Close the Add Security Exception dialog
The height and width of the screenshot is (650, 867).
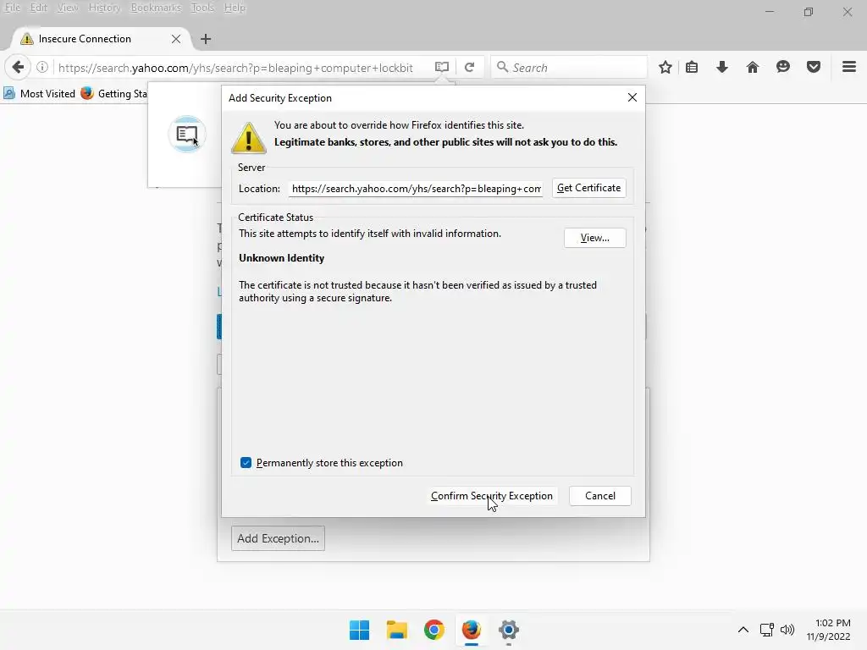click(x=632, y=97)
